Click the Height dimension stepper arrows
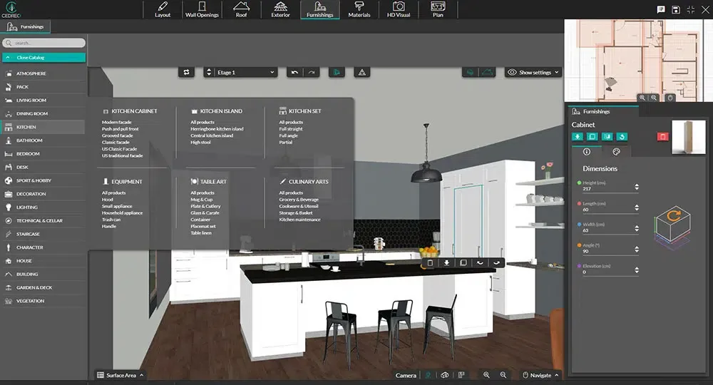Viewport: 713px width, 385px height. [636, 188]
